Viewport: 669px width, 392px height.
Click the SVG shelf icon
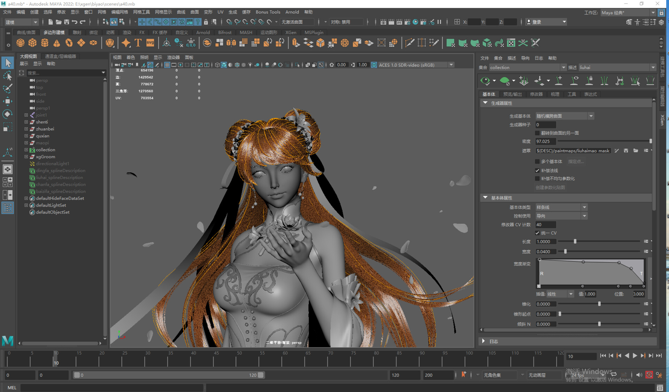(150, 43)
